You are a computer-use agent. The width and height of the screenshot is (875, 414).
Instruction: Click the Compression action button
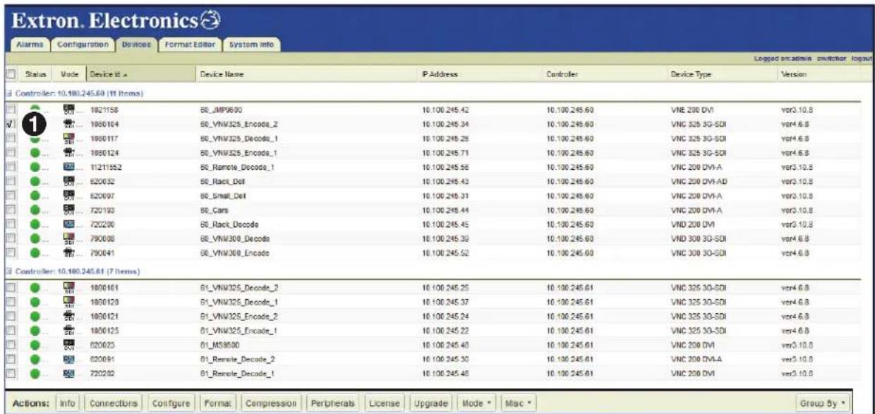point(271,403)
